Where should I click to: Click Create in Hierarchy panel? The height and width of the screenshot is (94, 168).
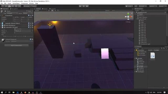click(137, 10)
